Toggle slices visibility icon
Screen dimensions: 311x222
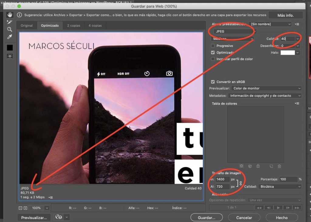pyautogui.click(x=10, y=56)
